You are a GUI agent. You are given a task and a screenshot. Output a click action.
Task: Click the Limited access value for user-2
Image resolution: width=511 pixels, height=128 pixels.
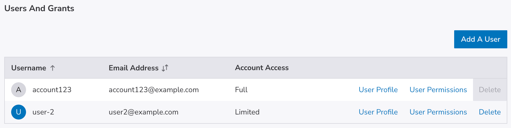coord(247,112)
